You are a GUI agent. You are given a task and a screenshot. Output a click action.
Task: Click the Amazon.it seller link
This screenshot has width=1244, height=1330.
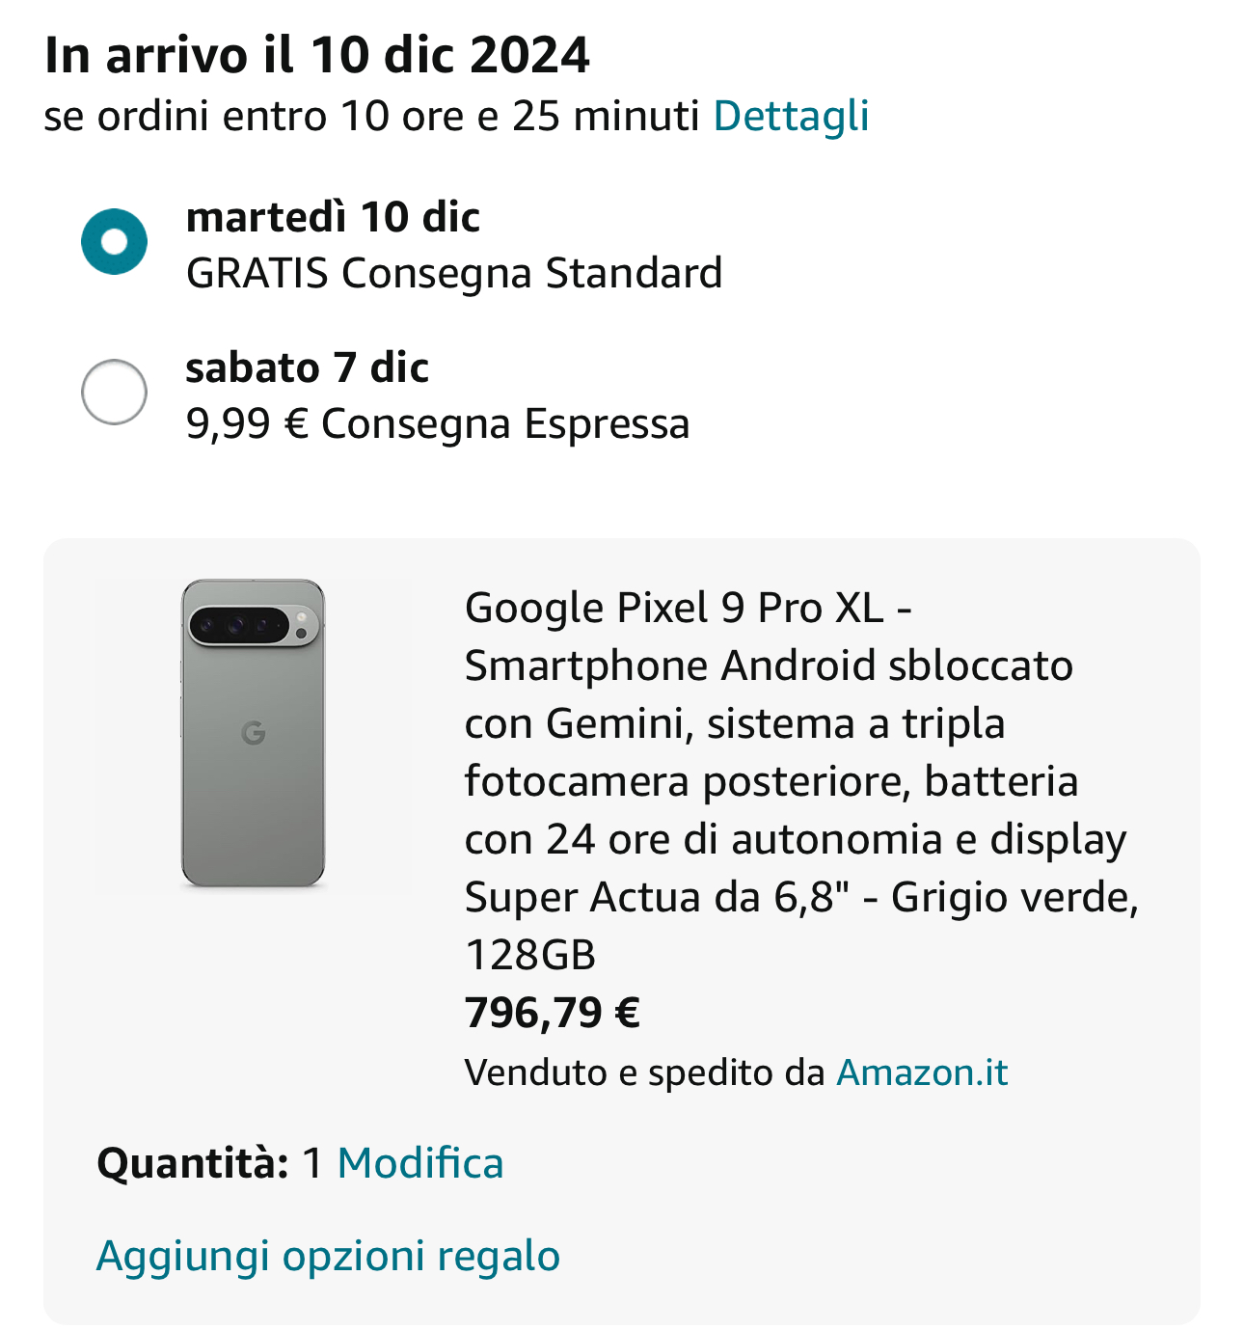tap(922, 1072)
